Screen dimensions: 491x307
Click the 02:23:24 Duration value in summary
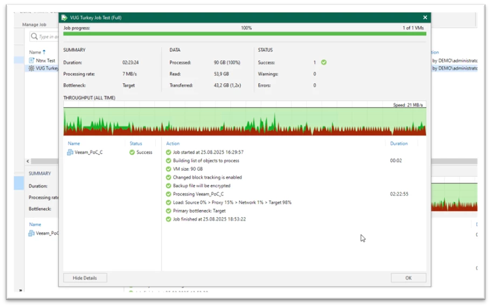[130, 62]
